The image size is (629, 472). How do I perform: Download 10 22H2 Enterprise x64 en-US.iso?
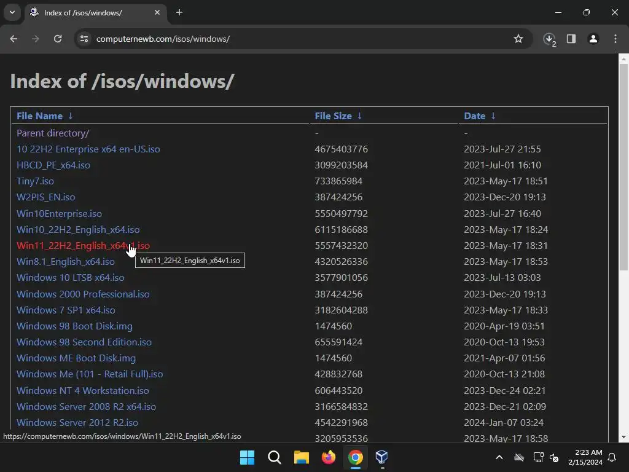(x=88, y=149)
